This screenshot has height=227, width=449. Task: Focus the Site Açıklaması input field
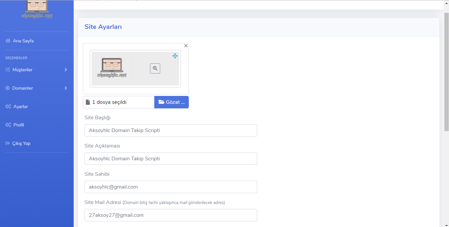point(171,159)
